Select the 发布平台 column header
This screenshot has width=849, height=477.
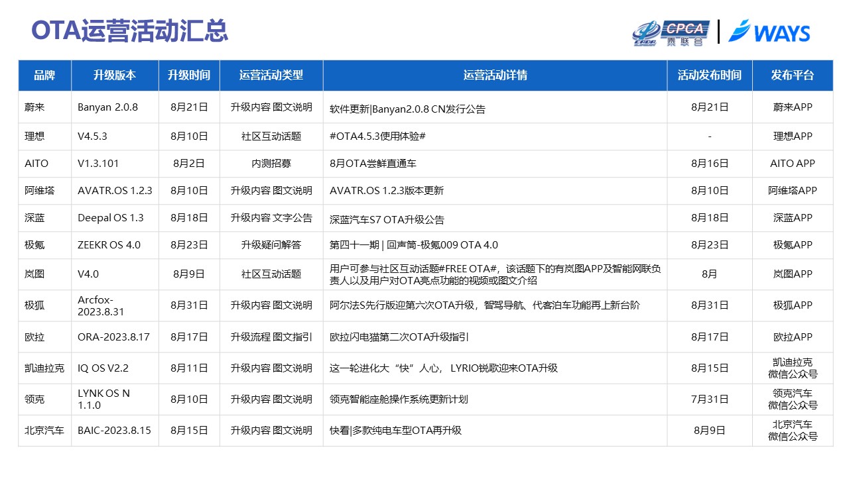click(793, 76)
